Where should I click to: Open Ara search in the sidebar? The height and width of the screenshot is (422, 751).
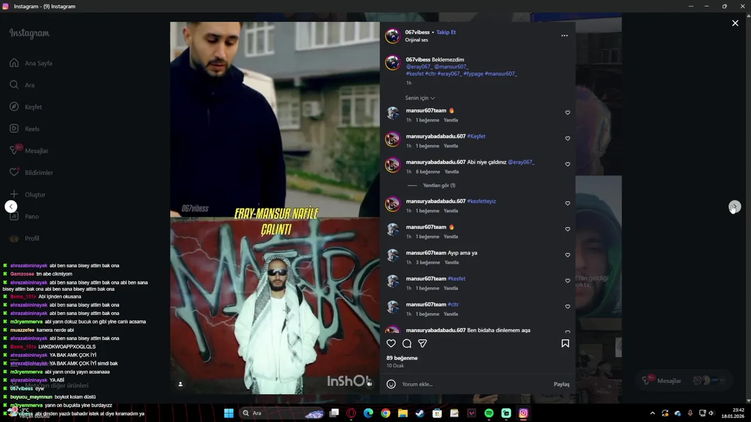22,85
